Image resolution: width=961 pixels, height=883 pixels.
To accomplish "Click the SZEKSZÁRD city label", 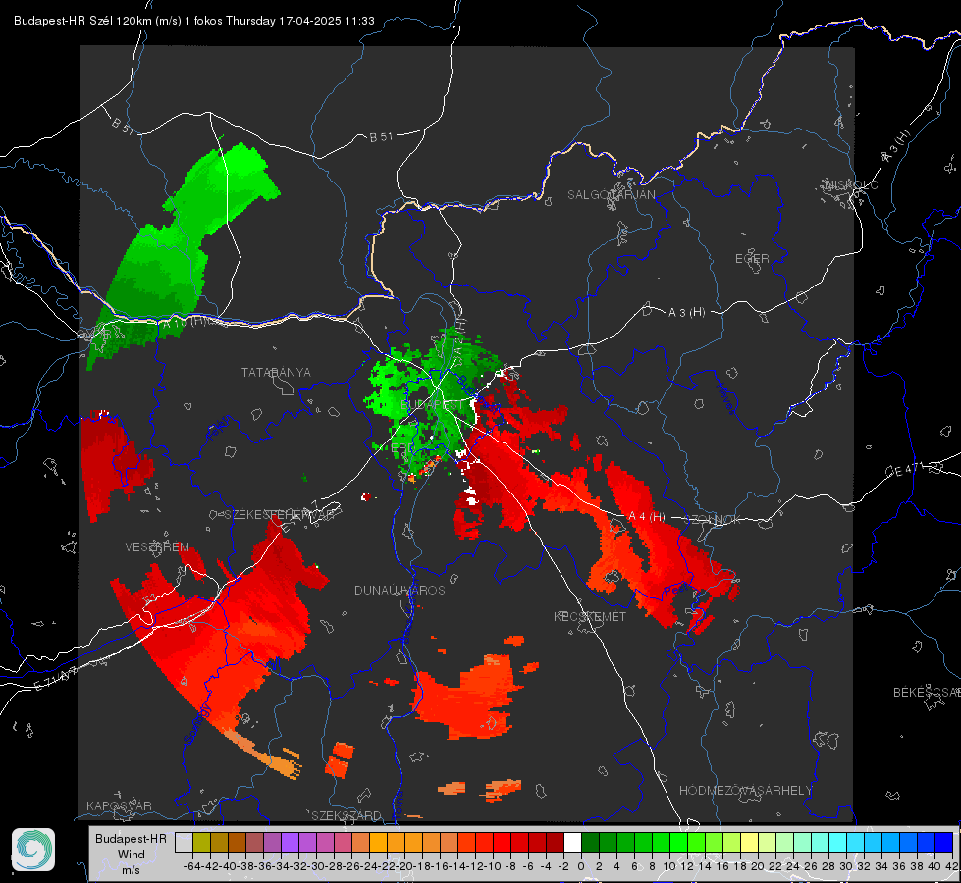I will pos(347,815).
